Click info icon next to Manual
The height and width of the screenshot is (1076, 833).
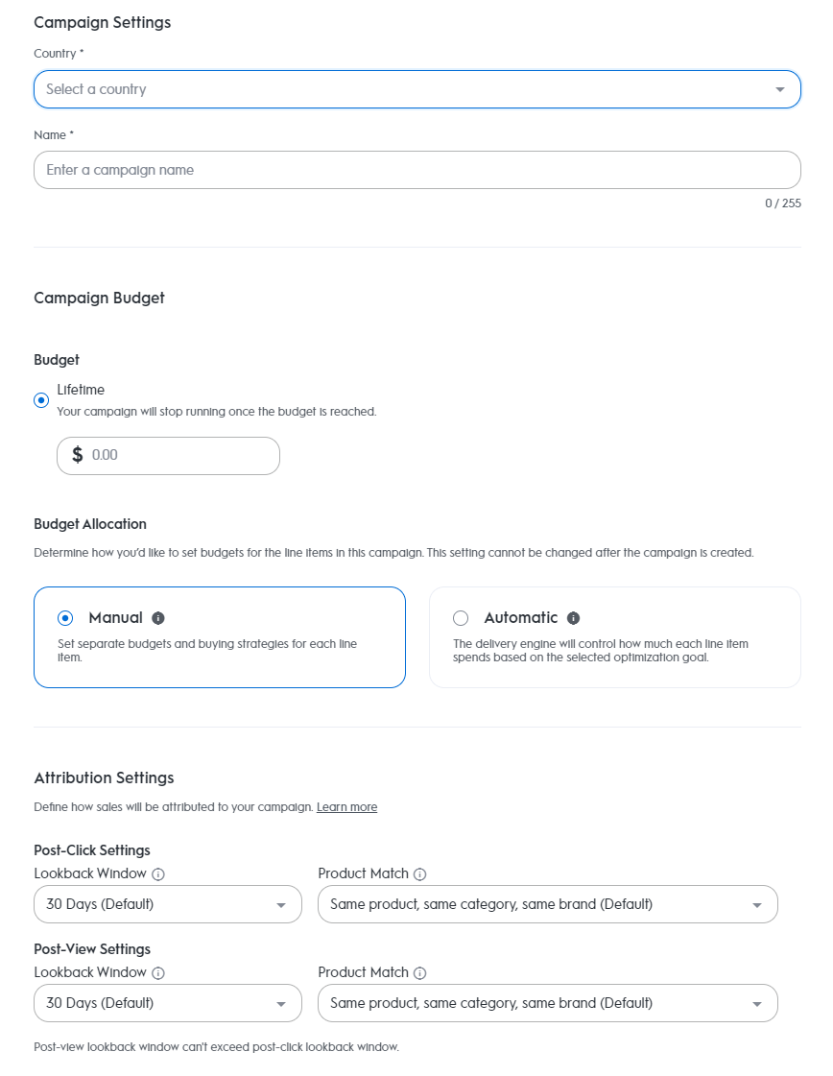158,618
